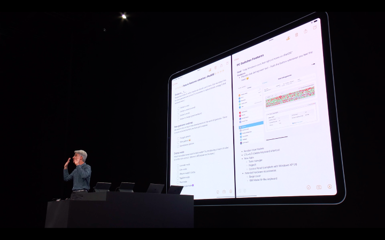
Task: Open the camera icon at the bottom of the right pane
Action: point(319,187)
